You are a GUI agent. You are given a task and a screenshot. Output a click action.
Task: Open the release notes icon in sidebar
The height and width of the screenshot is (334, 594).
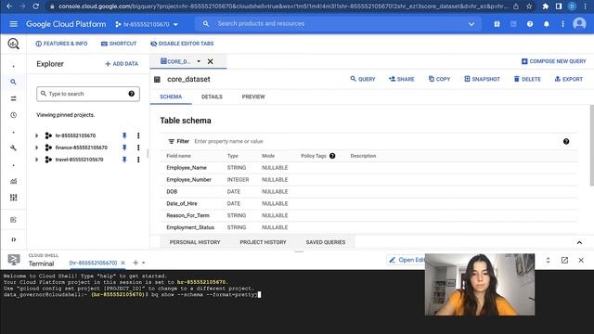pyautogui.click(x=13, y=220)
